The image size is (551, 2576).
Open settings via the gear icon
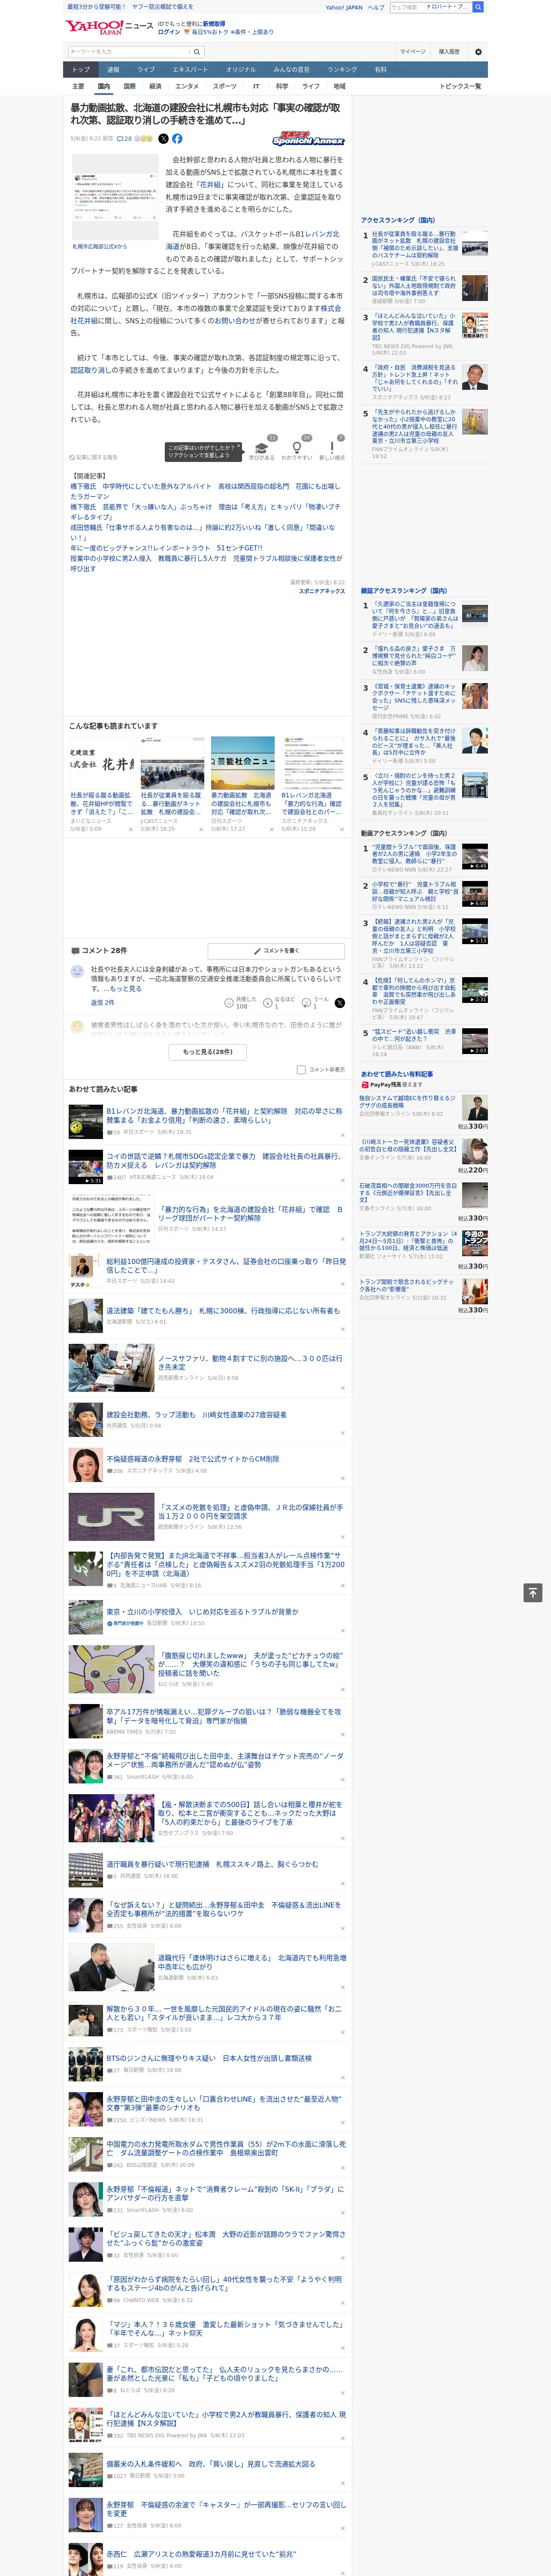[x=477, y=52]
